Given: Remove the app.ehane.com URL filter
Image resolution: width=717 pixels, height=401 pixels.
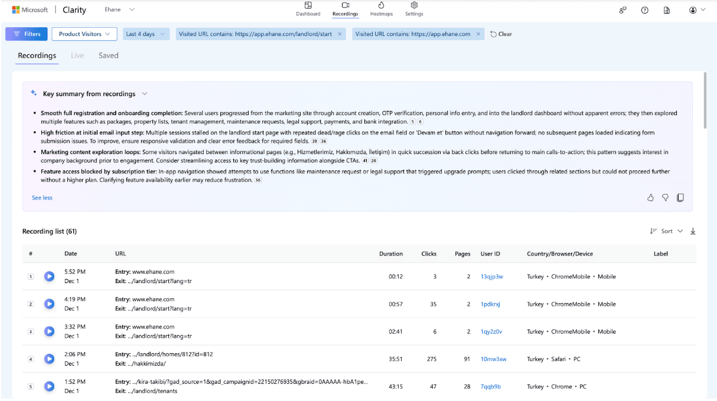Looking at the screenshot, I should [x=478, y=34].
